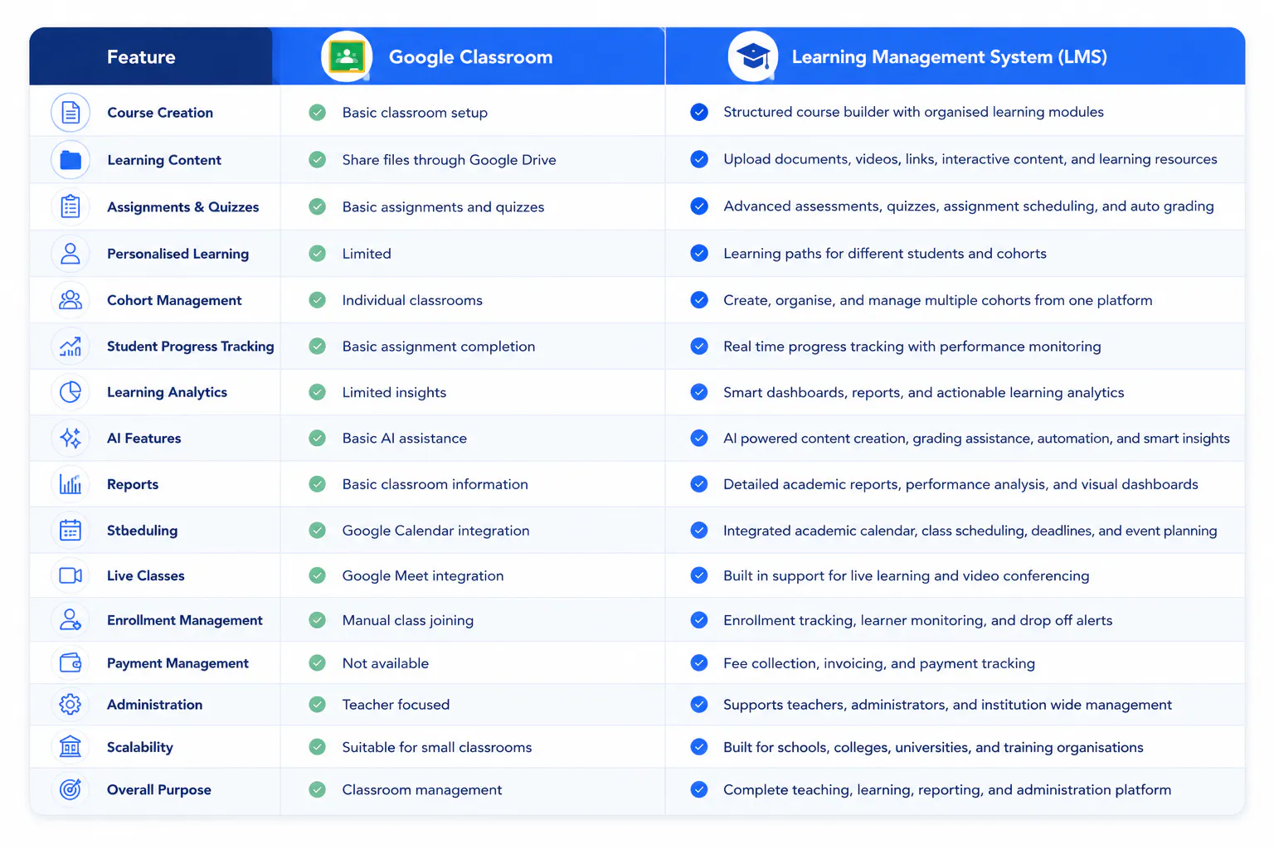1274x849 pixels.
Task: Click the Learning Management System (LMS) header text
Action: click(x=949, y=57)
